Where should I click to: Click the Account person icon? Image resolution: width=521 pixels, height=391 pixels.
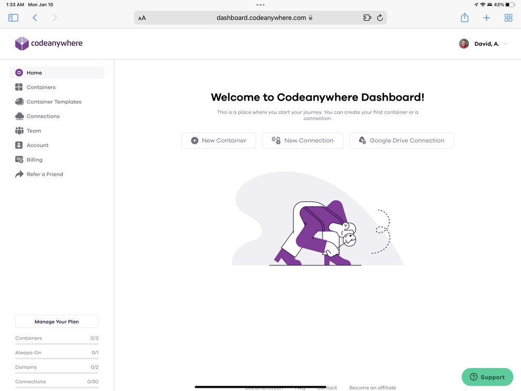tap(19, 145)
